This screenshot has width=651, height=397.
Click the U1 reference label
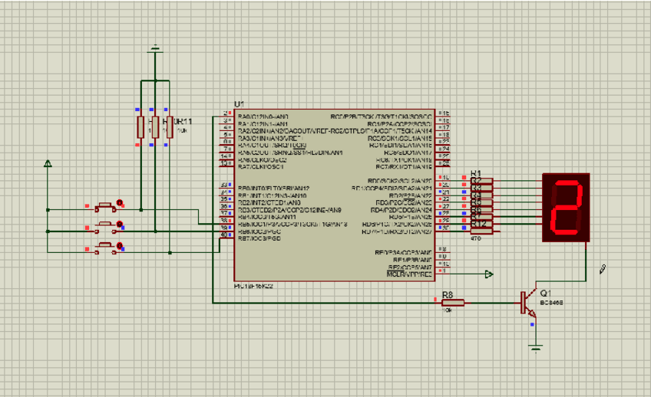pos(239,103)
